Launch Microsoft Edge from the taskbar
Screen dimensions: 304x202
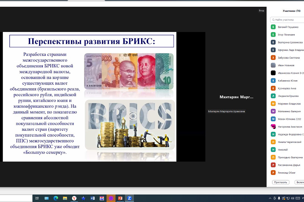tap(56, 198)
